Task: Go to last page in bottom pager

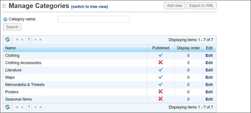Action: click(x=41, y=107)
